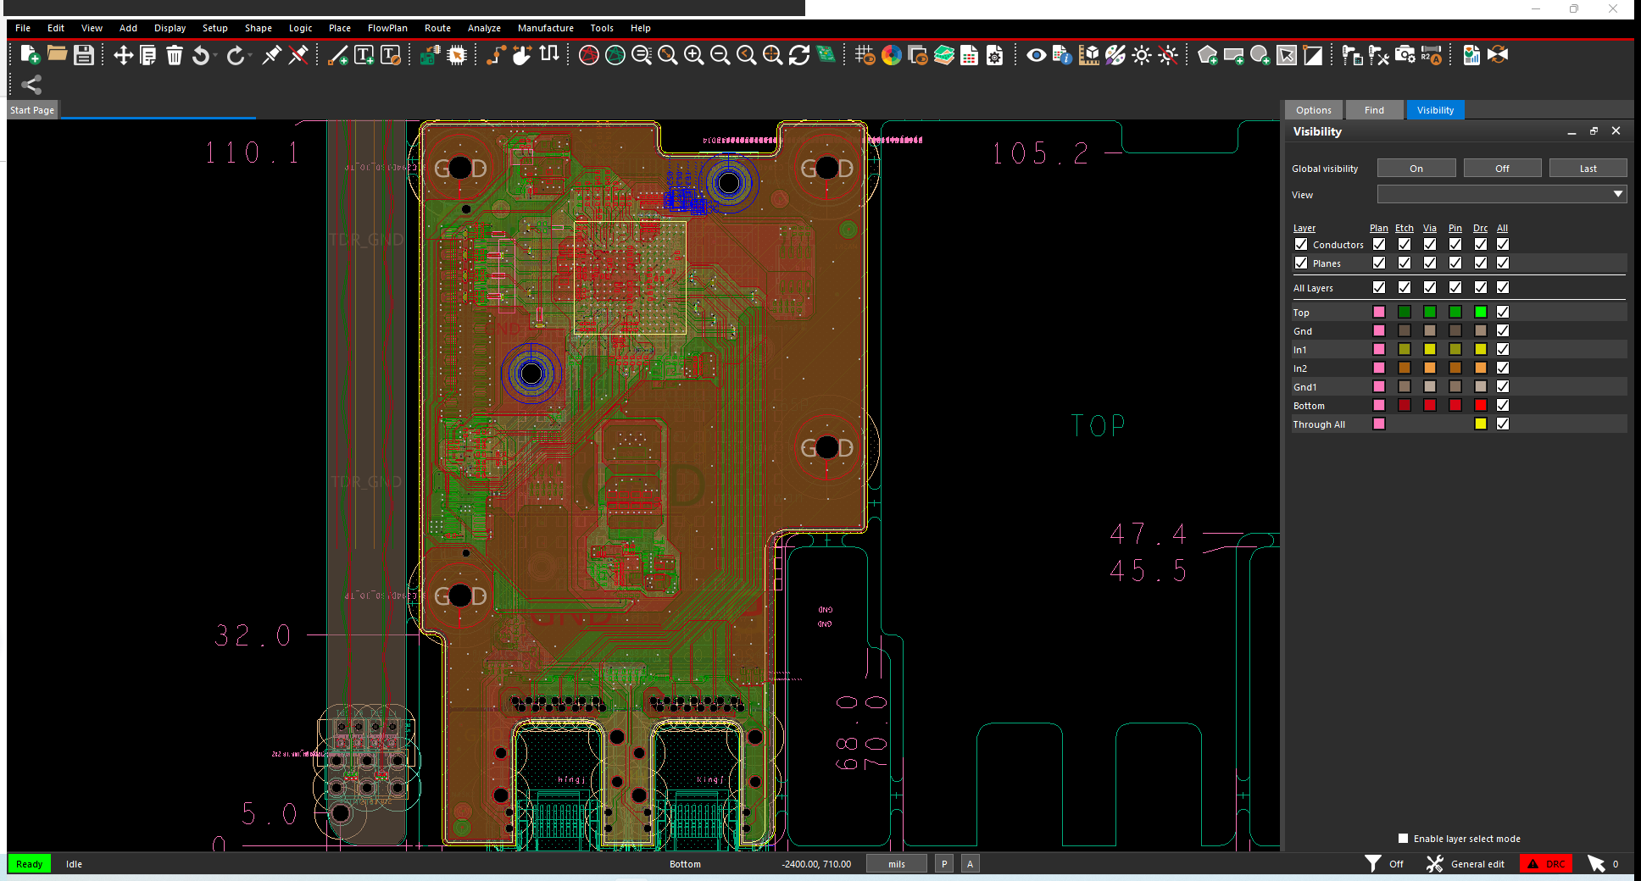The image size is (1641, 881).
Task: Click the Shape Select arrow icon
Action: coord(1287,55)
